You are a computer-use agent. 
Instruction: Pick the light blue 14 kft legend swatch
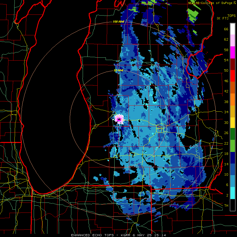(x=233, y=181)
